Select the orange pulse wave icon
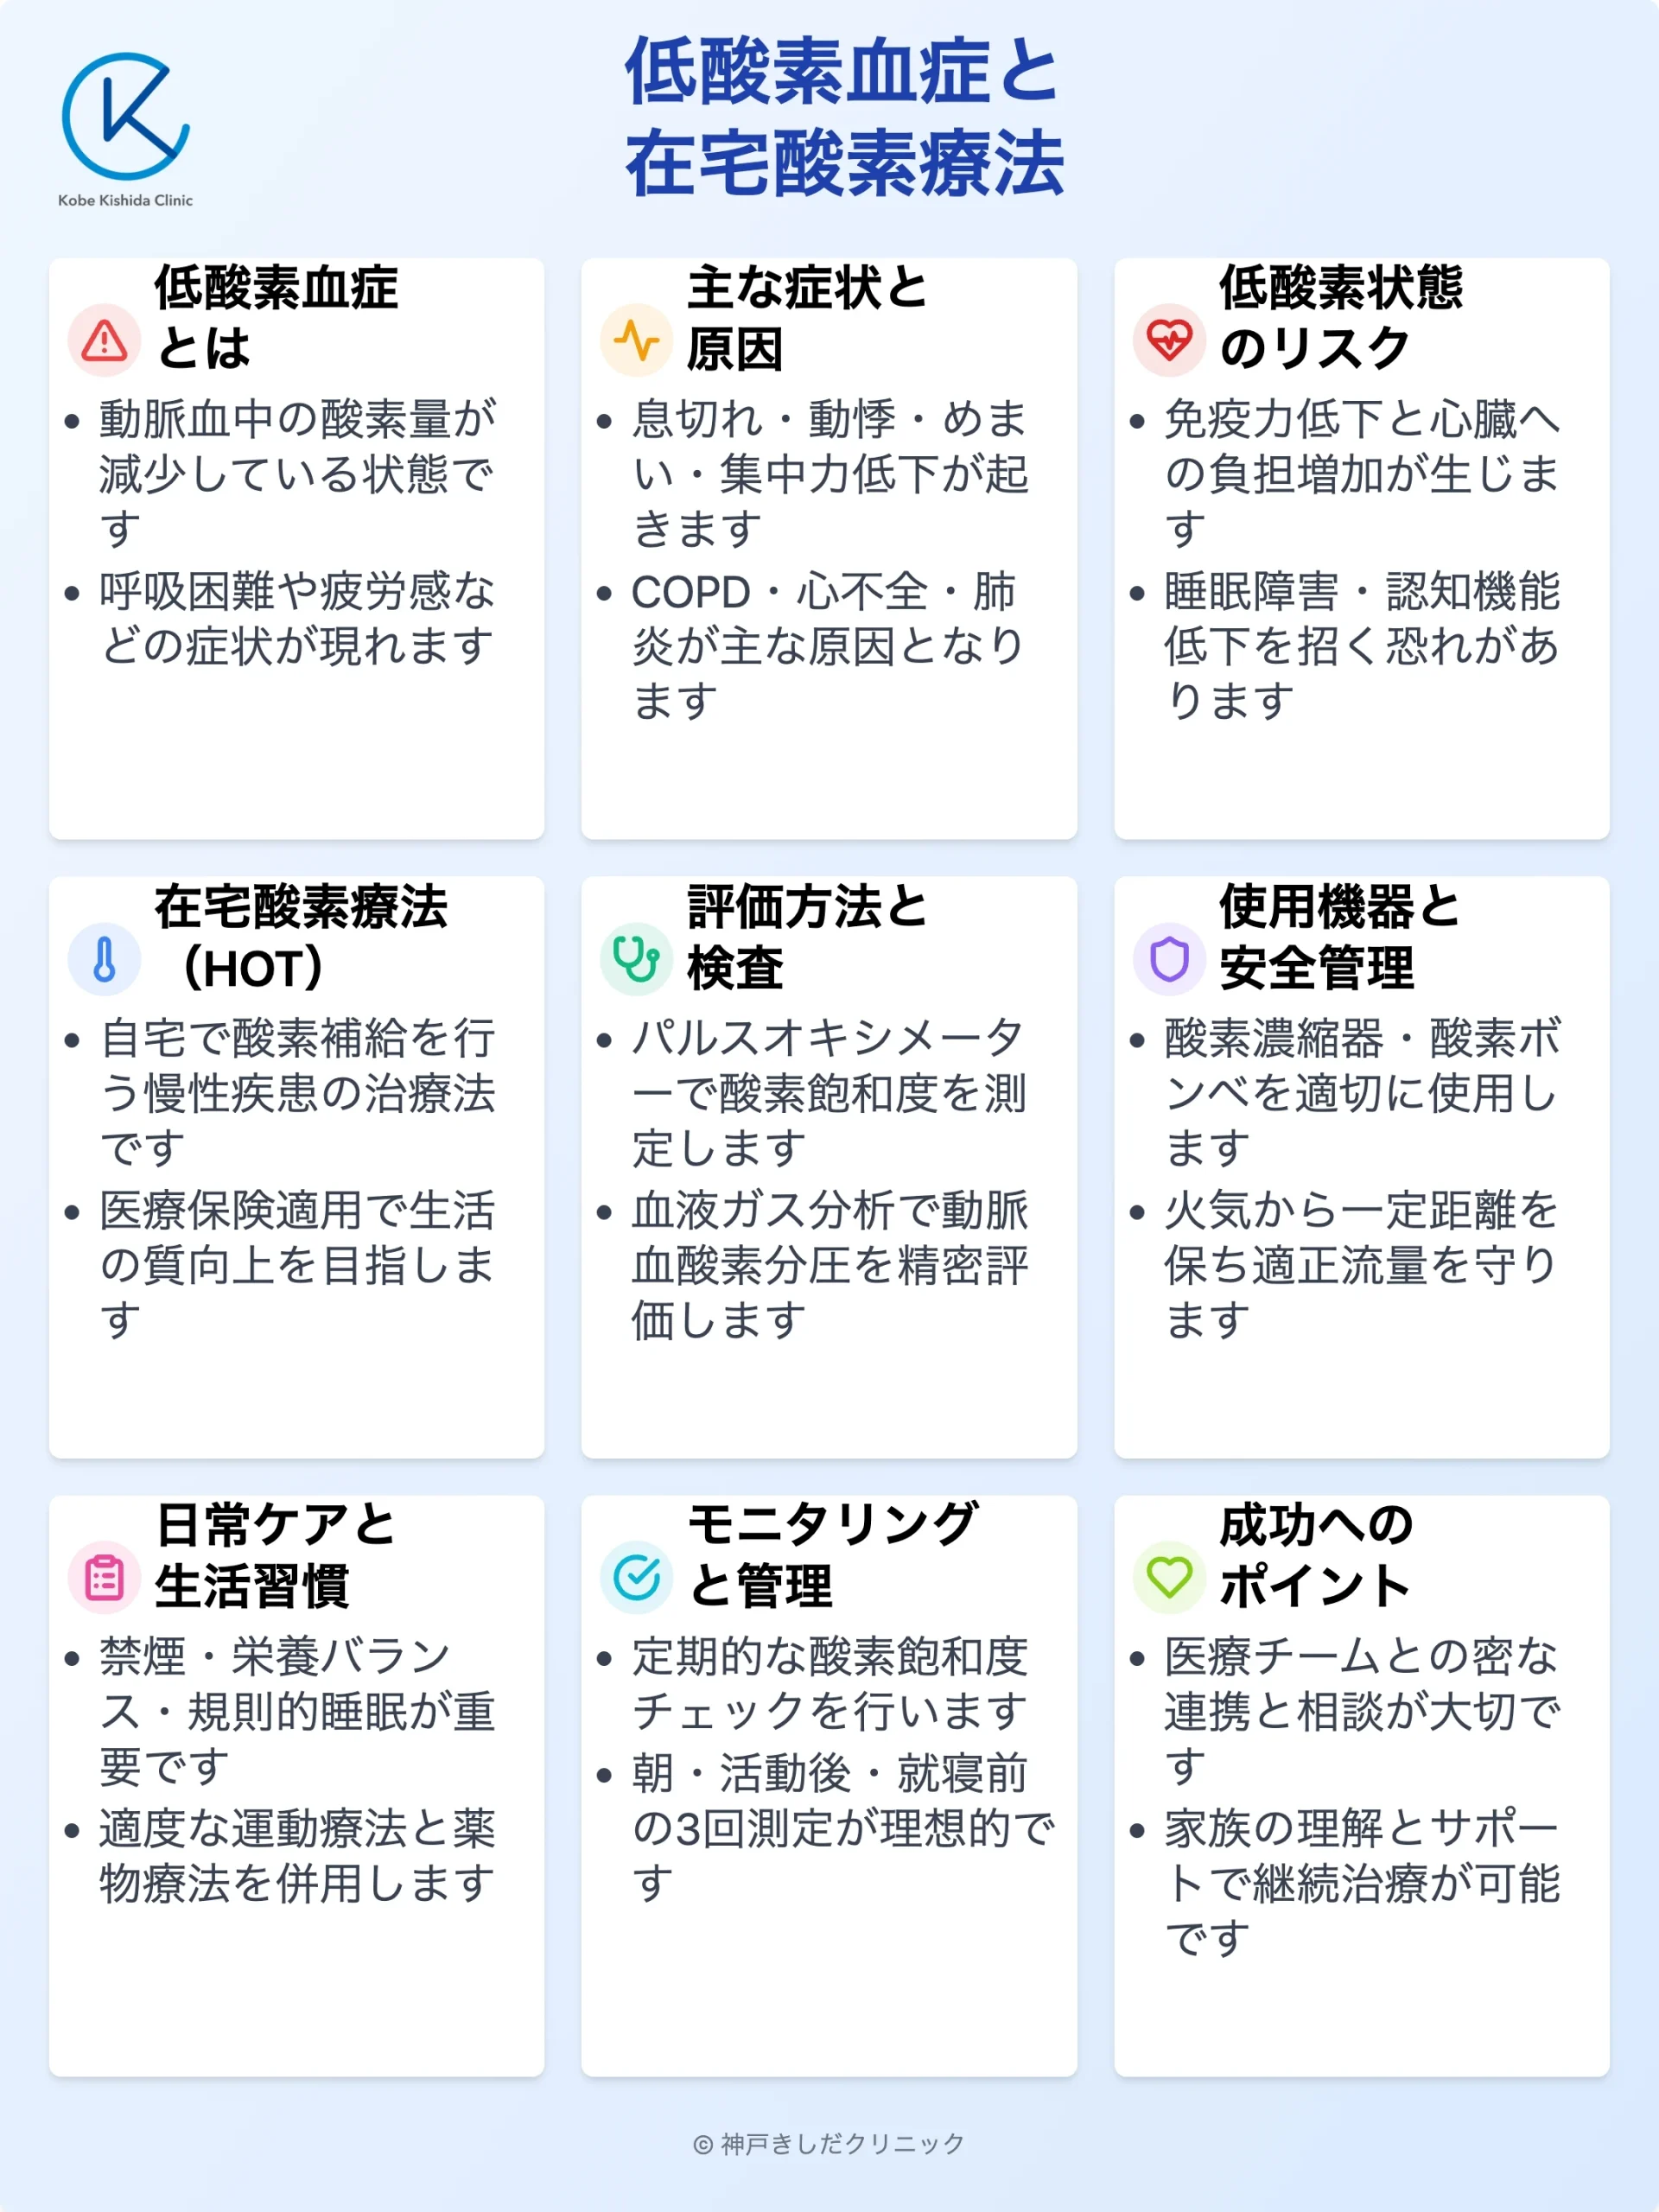The height and width of the screenshot is (2212, 1659). (636, 341)
